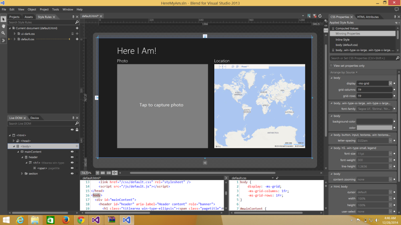Click the color property swatch

click(x=374, y=128)
